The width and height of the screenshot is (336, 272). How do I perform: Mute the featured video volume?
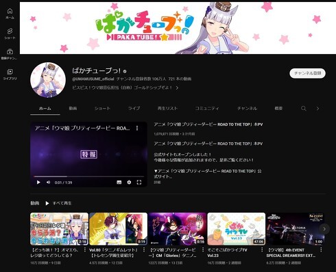tap(48, 182)
